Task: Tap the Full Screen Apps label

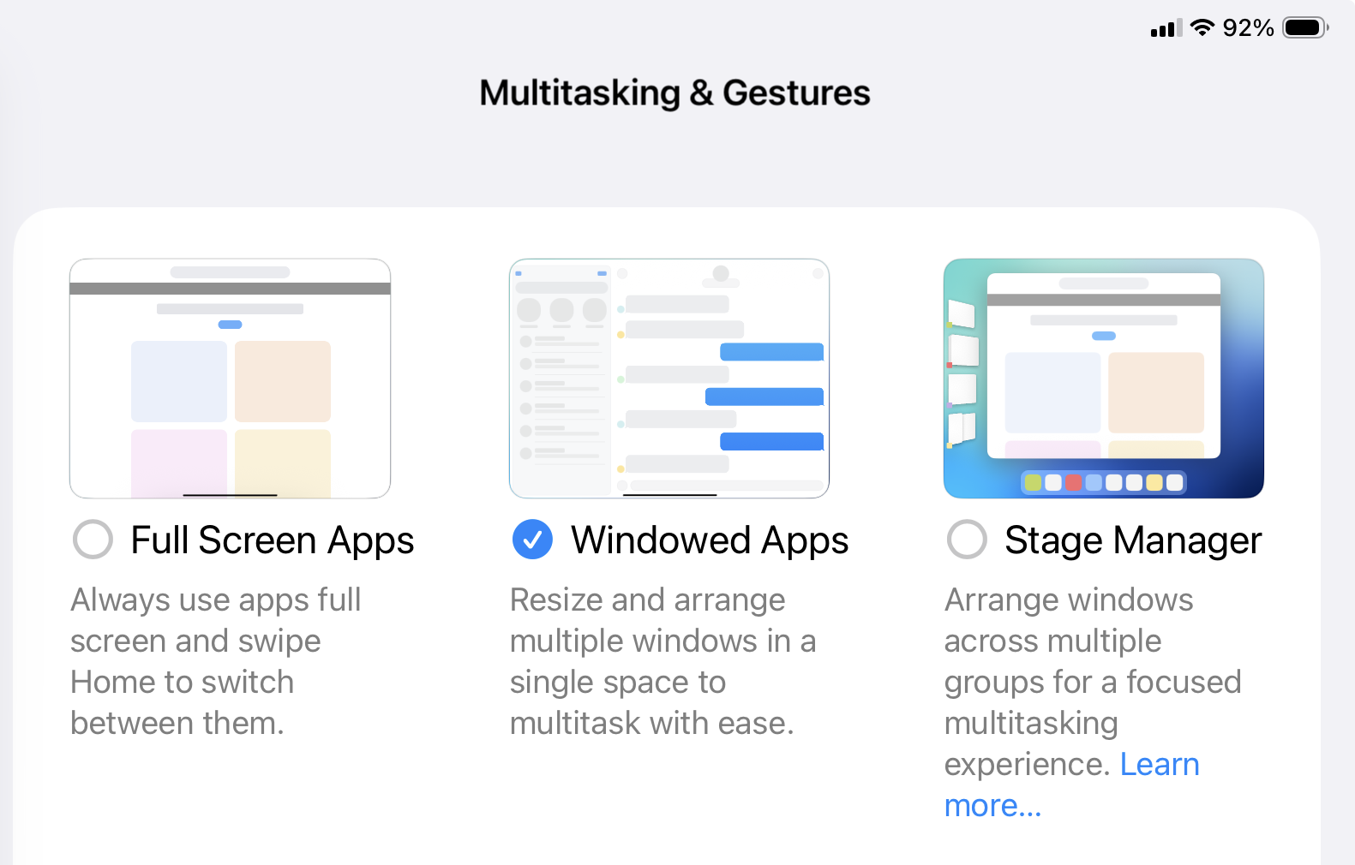Action: click(273, 540)
